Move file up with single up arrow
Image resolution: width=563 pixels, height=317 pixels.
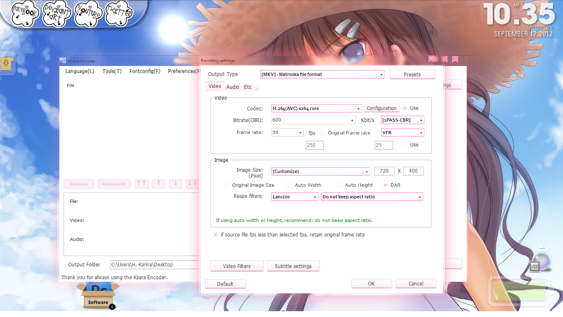[159, 184]
